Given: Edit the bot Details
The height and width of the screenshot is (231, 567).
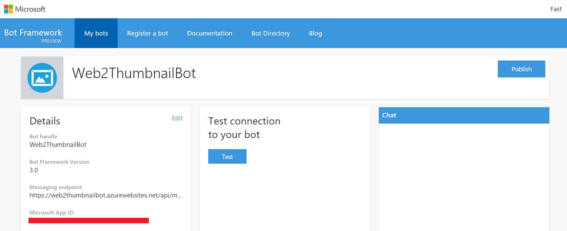Looking at the screenshot, I should point(177,118).
